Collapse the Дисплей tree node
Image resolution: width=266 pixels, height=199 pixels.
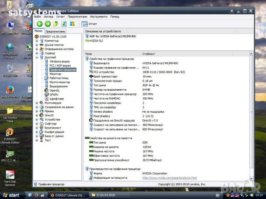(37, 57)
